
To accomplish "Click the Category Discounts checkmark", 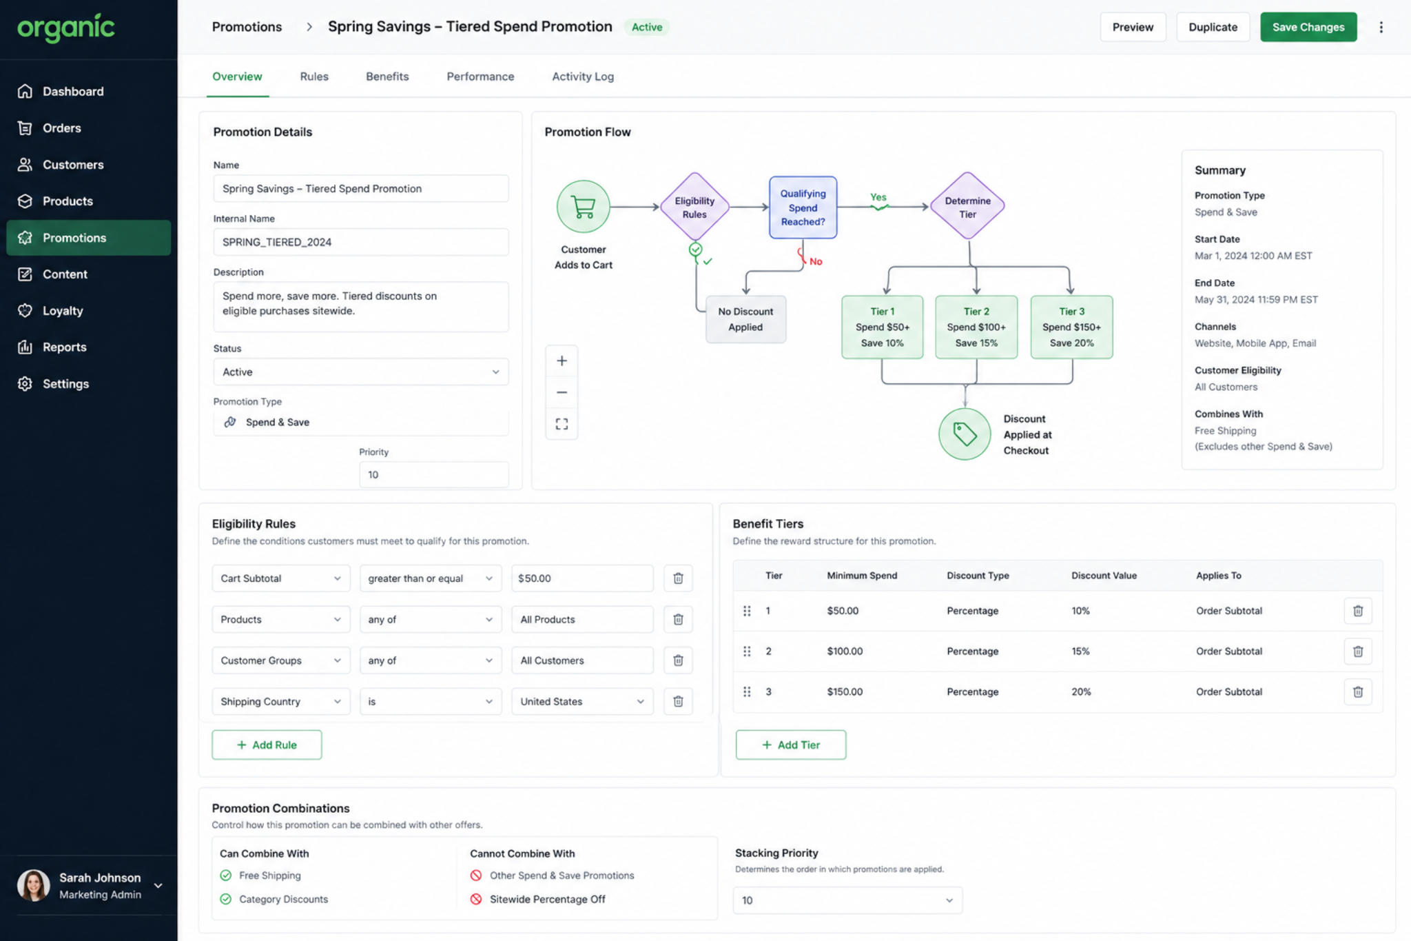I will click(226, 899).
